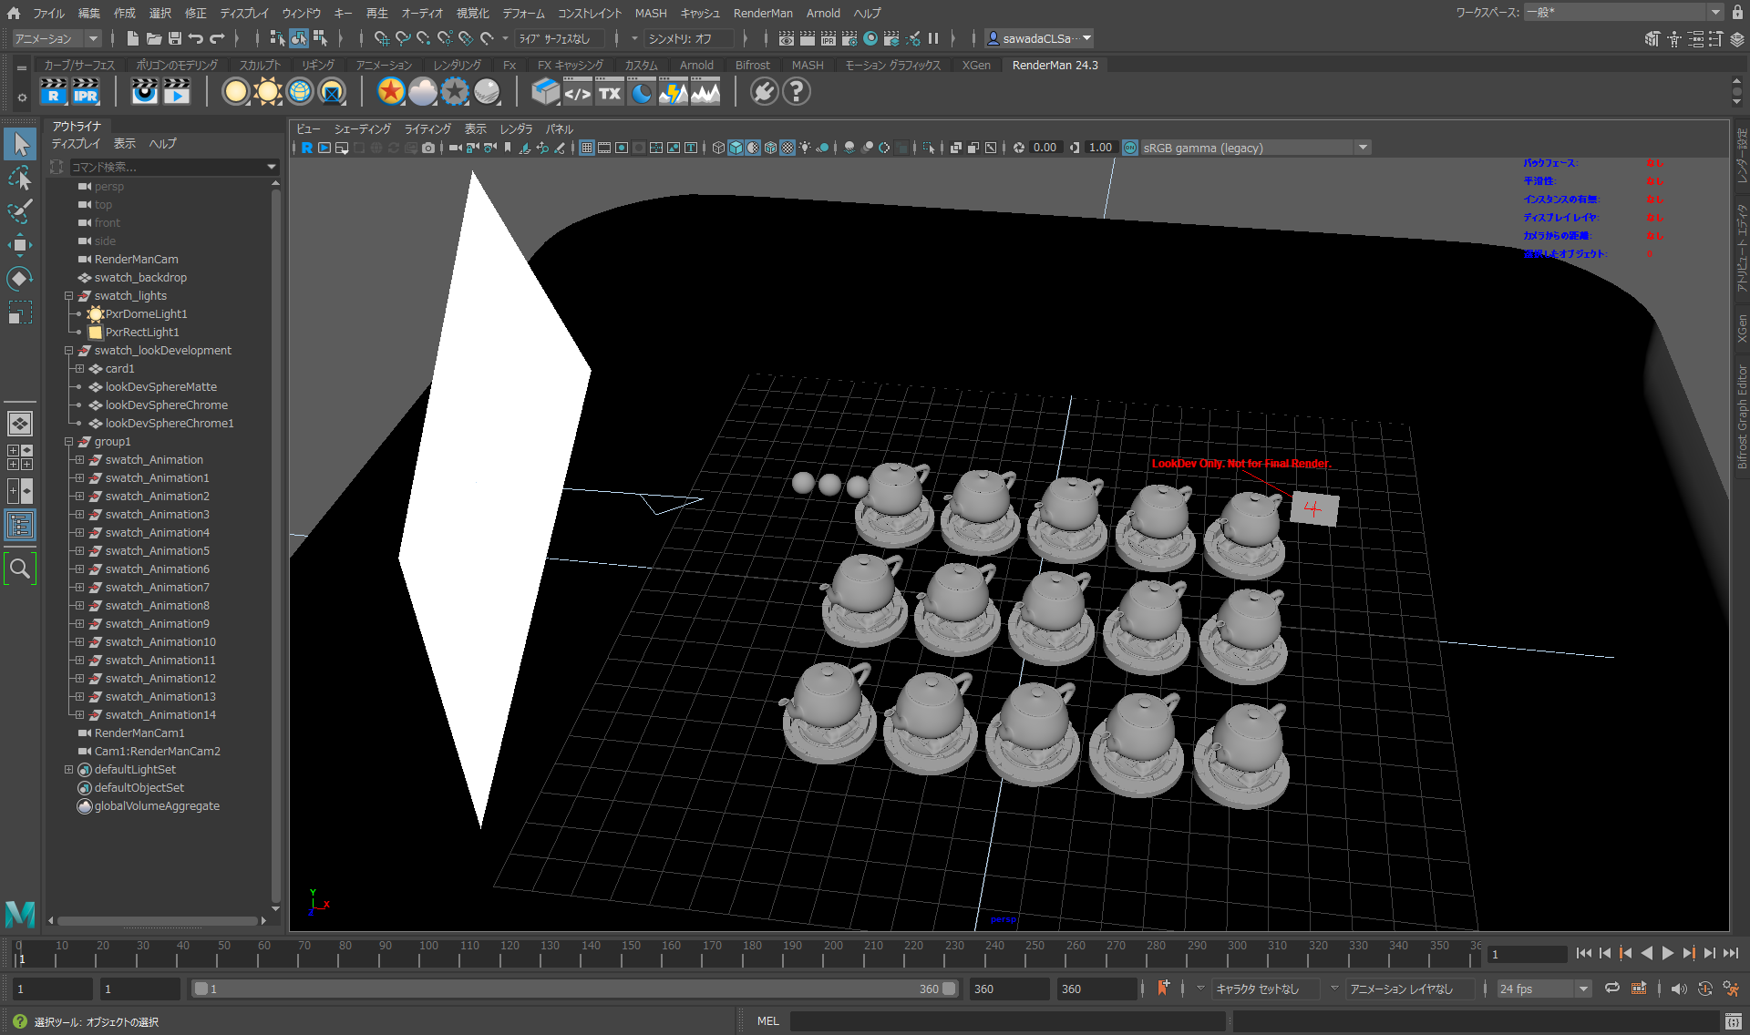Select the plug icon at the shelf's right end
Screen dimensions: 1750x1035
tap(764, 92)
